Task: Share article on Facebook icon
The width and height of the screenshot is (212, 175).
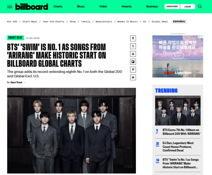Action: (133, 38)
